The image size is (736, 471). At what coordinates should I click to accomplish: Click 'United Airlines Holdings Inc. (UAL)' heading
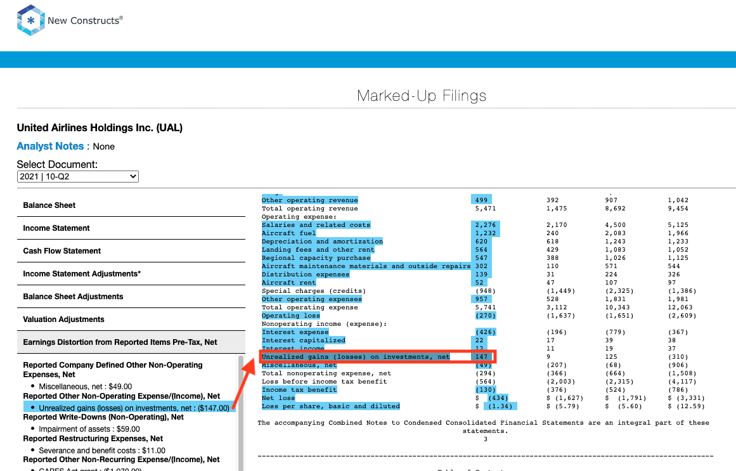pos(100,127)
